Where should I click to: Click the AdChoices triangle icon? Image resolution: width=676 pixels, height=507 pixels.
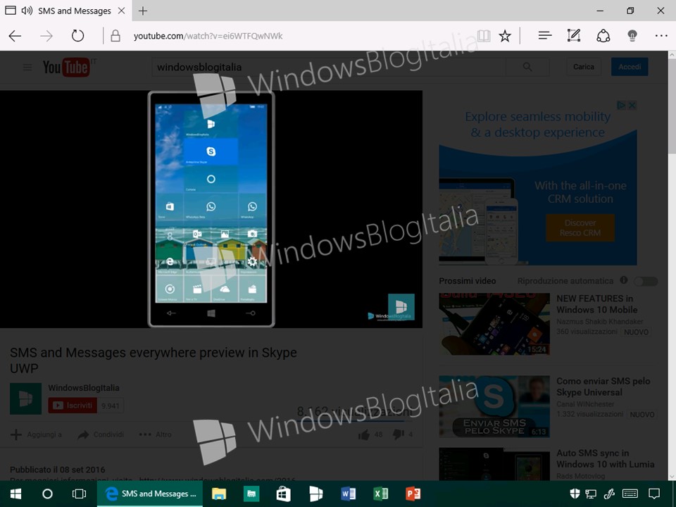click(621, 105)
